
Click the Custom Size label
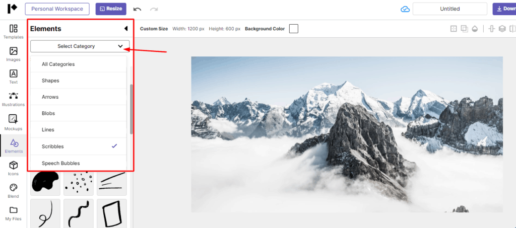[154, 29]
